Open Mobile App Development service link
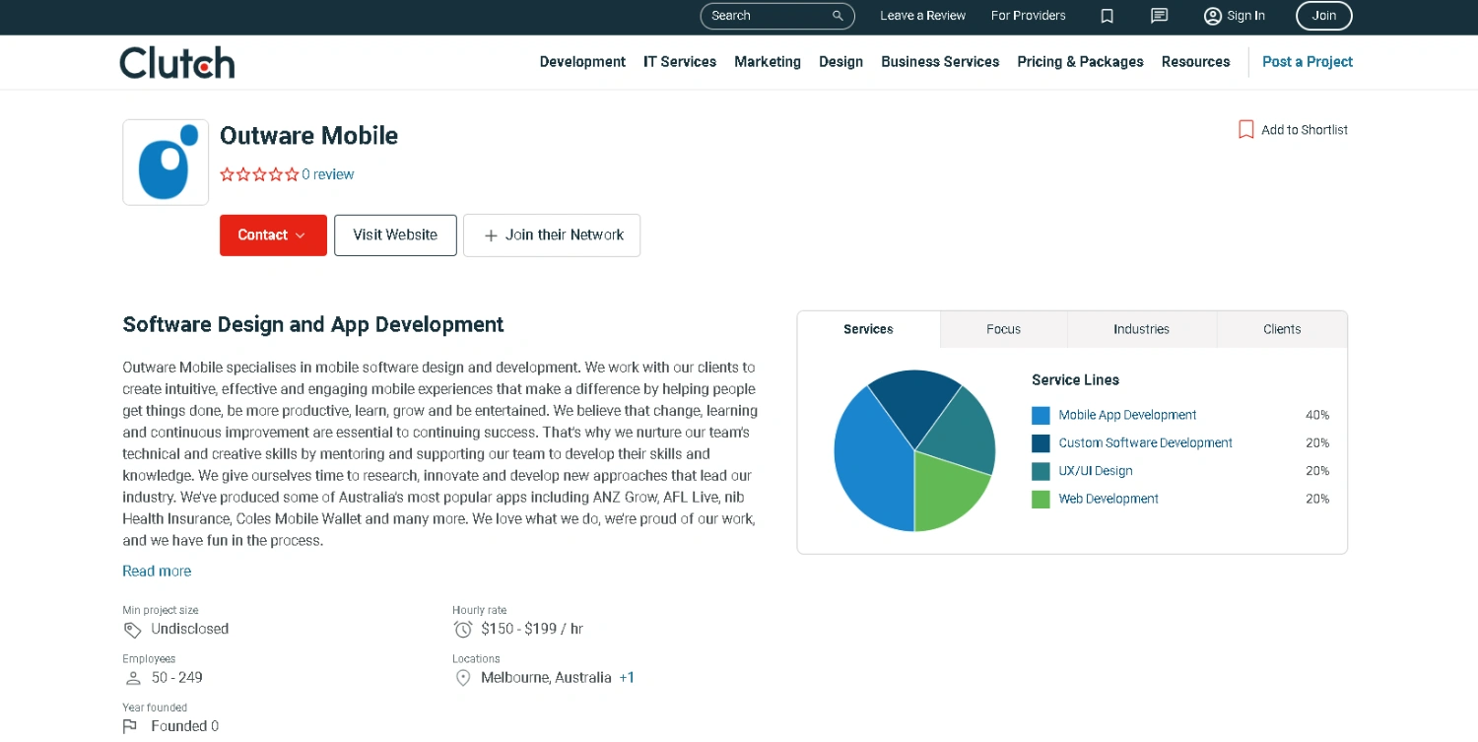 [1127, 416]
